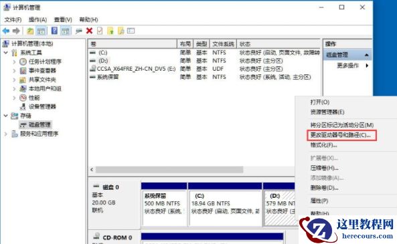397x244 pixels.
Task: Select 本地用户和组 in the tree
Action: point(45,88)
